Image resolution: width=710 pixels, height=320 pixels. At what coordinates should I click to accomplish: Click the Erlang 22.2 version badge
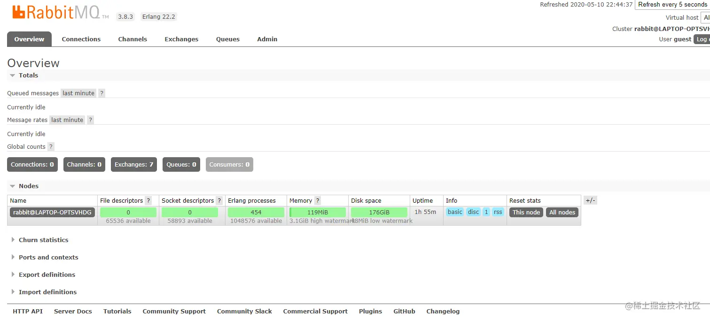click(x=159, y=16)
